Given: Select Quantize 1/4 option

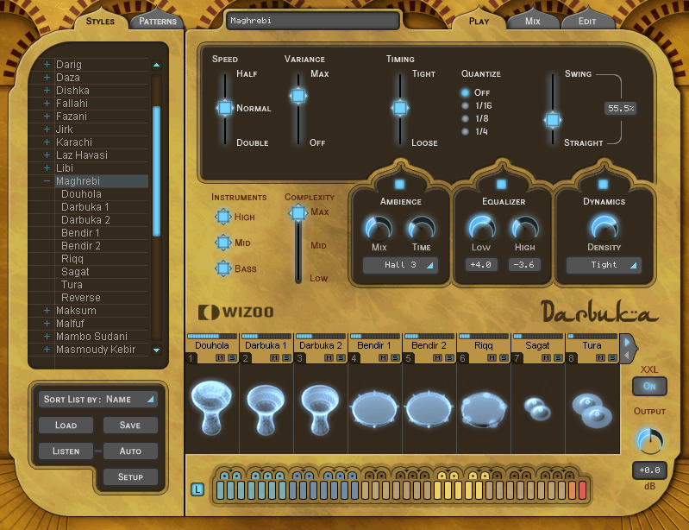Looking at the screenshot, I should (x=465, y=131).
